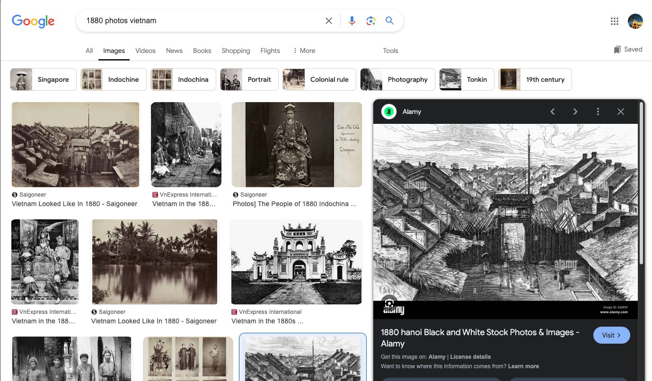652x381 pixels.
Task: Open the Learn more link
Action: click(x=523, y=366)
